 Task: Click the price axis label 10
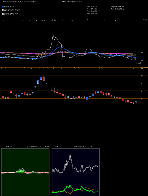142,76
